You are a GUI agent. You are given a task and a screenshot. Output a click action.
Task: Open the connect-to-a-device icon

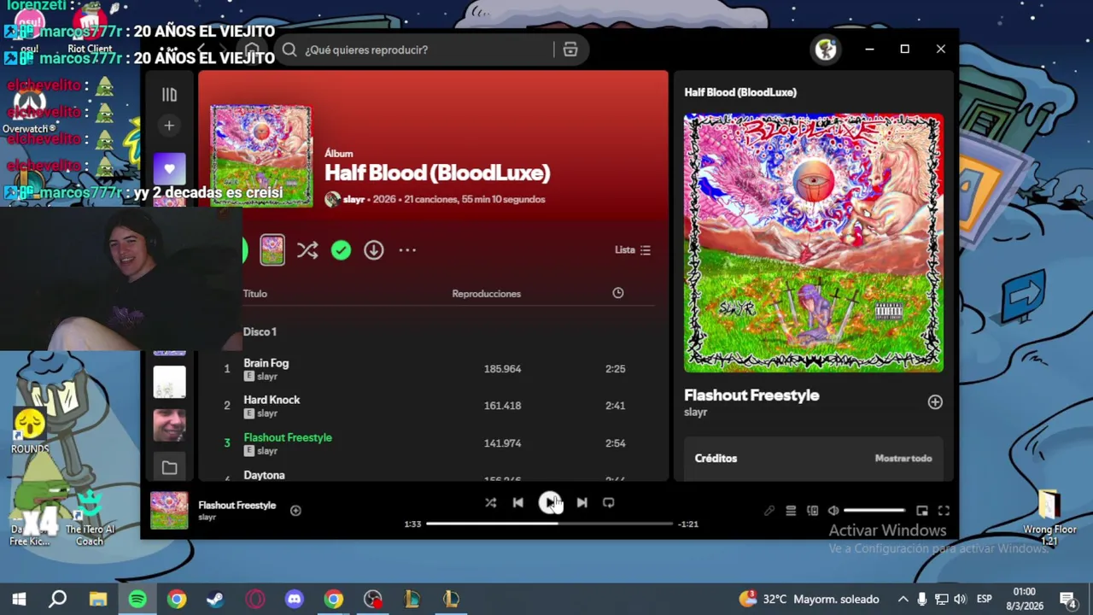click(812, 511)
